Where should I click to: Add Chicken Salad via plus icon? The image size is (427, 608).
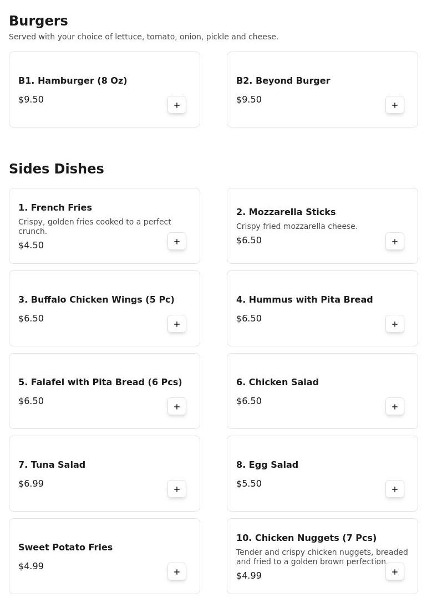tap(395, 406)
